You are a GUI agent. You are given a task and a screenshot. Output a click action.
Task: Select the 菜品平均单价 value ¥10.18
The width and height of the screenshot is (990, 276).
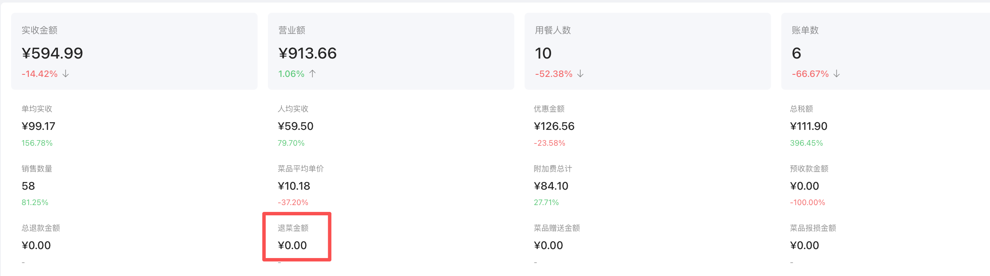(294, 186)
